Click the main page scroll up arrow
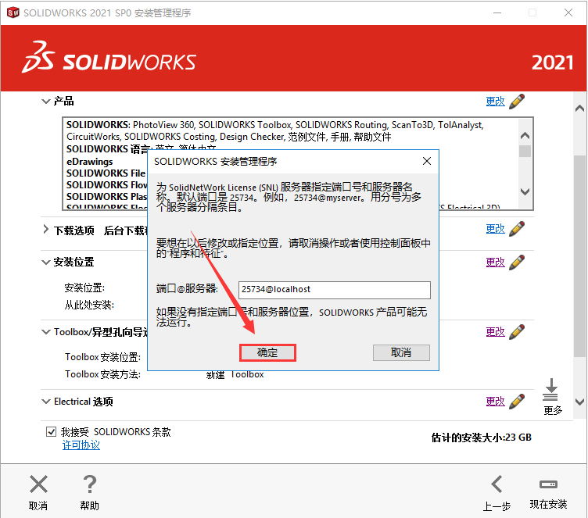588x518 pixels. click(x=579, y=109)
